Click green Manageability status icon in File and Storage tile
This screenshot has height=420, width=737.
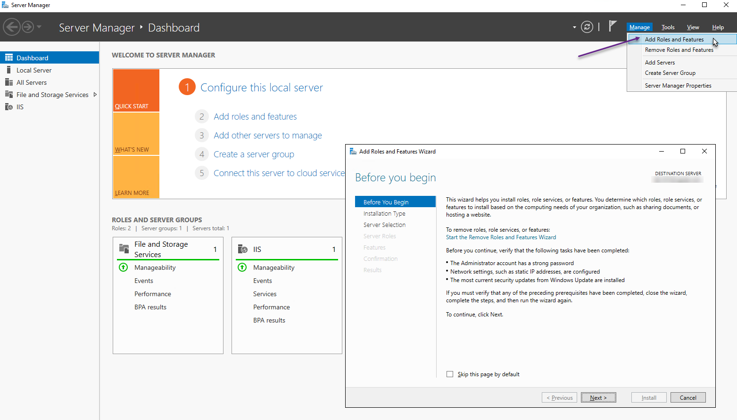[x=124, y=267]
